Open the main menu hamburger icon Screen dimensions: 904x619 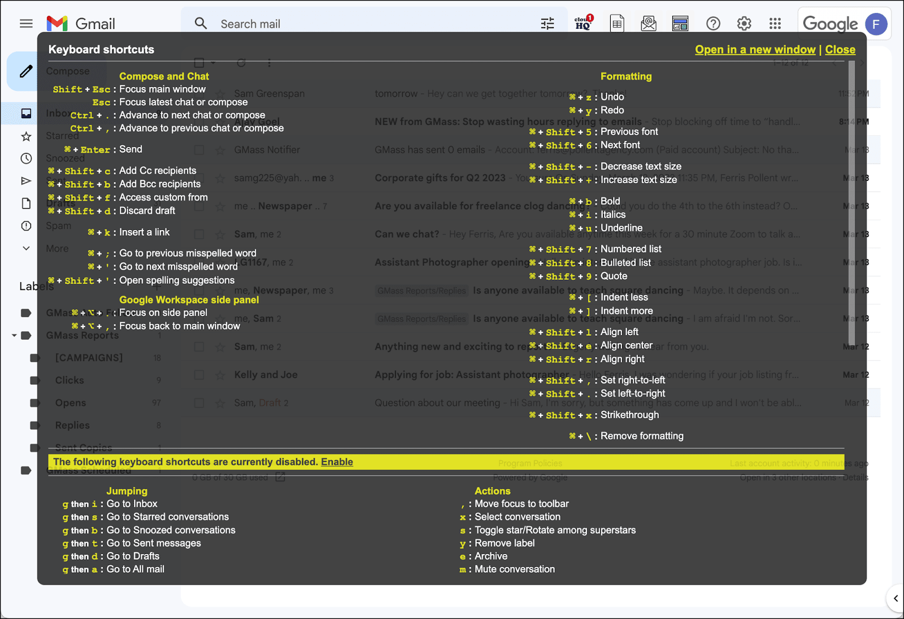[x=26, y=24]
